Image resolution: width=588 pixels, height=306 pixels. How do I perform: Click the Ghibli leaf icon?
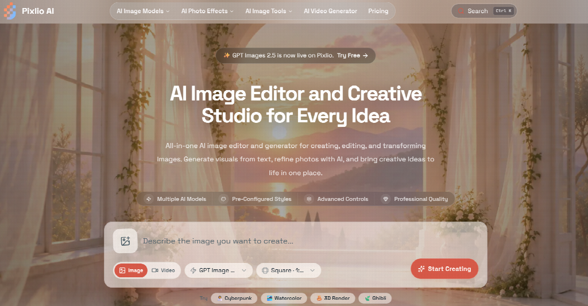coord(367,299)
